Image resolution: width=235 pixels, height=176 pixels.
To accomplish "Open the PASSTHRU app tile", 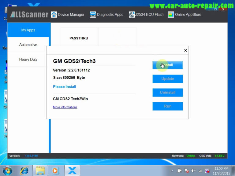I will (x=79, y=38).
